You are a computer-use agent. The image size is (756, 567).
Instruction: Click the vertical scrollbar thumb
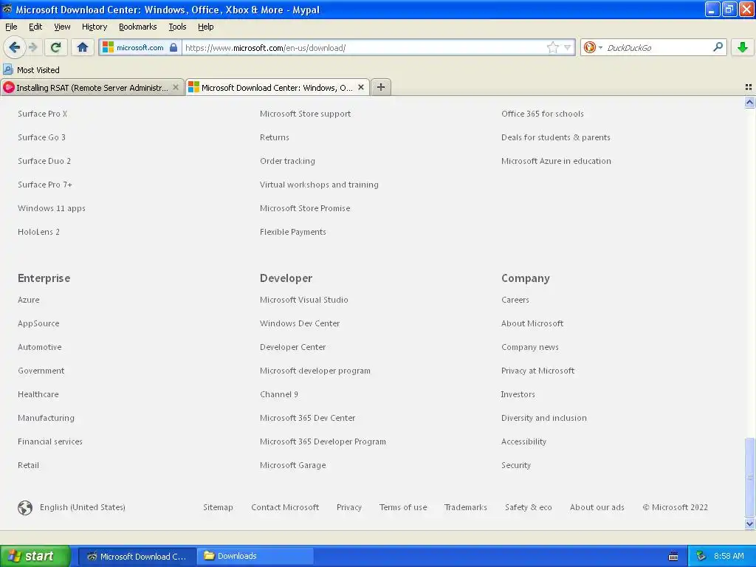pyautogui.click(x=749, y=478)
